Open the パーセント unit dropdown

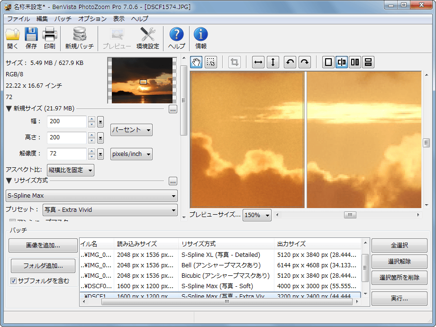[x=131, y=130]
